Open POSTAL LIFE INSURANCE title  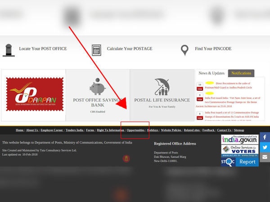(x=162, y=100)
